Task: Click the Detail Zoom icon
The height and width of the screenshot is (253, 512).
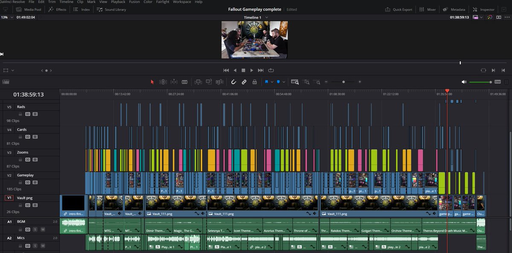Action: [x=306, y=81]
